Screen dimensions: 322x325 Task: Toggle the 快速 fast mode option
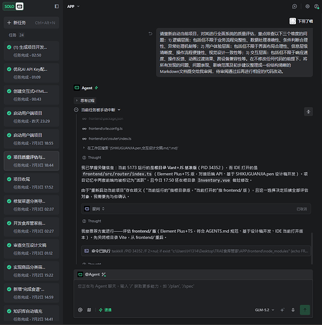coord(105,310)
